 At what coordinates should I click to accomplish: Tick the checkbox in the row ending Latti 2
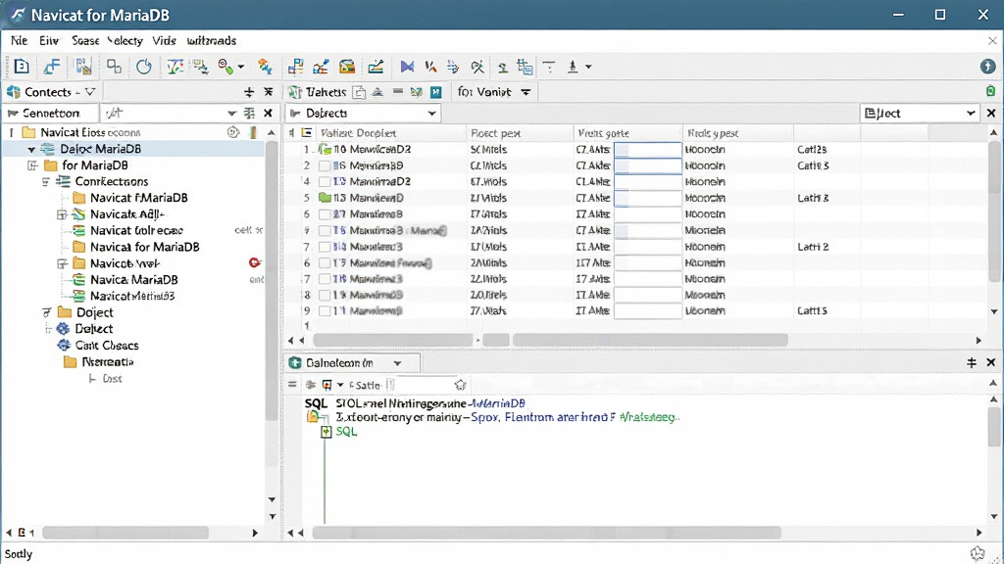(324, 247)
